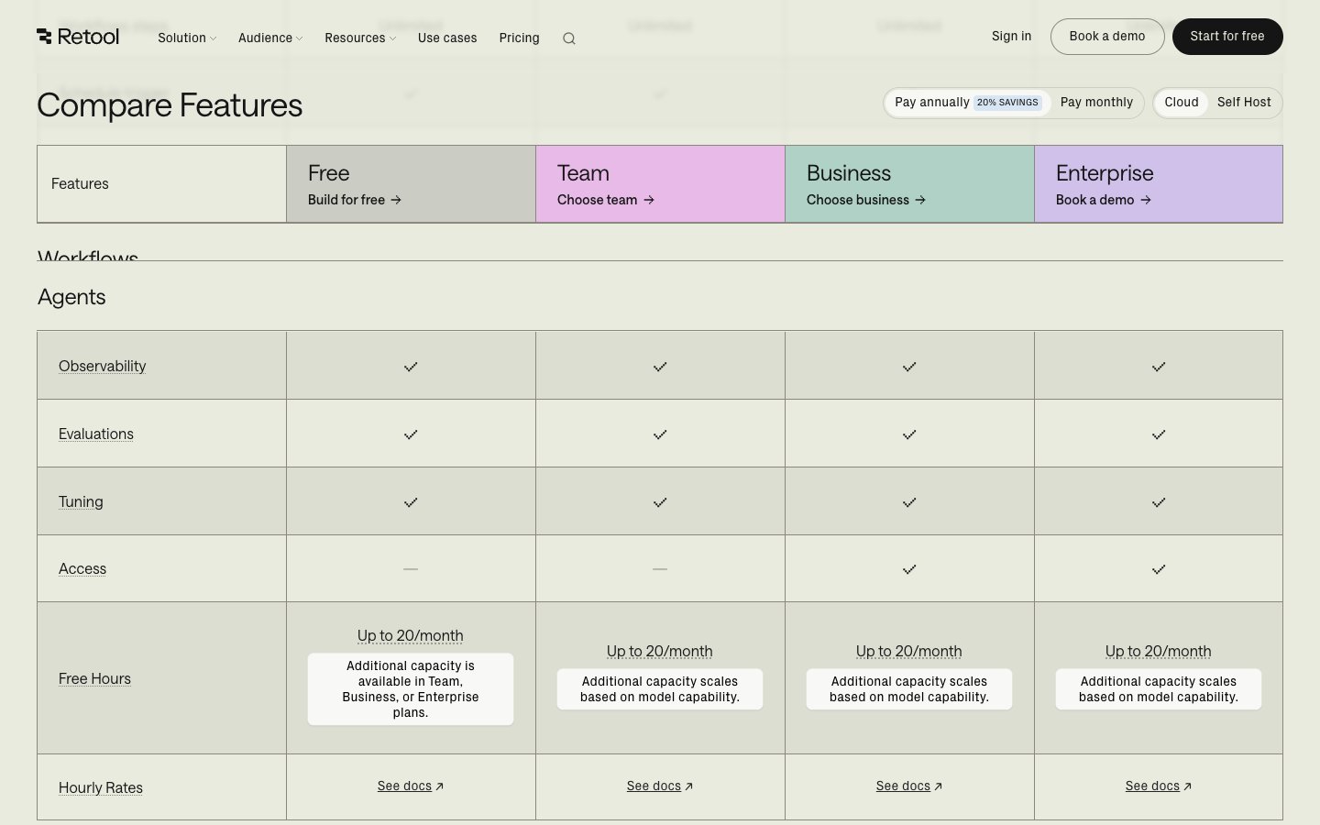Click the Observability feature label
1320x825 pixels.
[102, 366]
